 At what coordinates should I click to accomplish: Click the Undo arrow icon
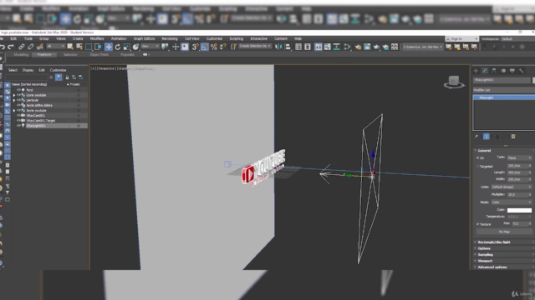[3, 47]
